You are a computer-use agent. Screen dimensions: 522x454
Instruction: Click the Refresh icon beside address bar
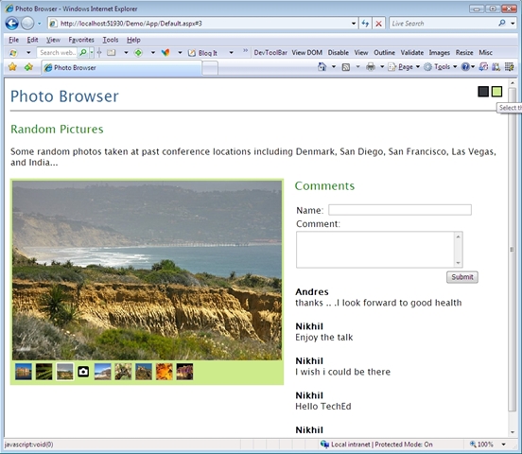point(365,24)
